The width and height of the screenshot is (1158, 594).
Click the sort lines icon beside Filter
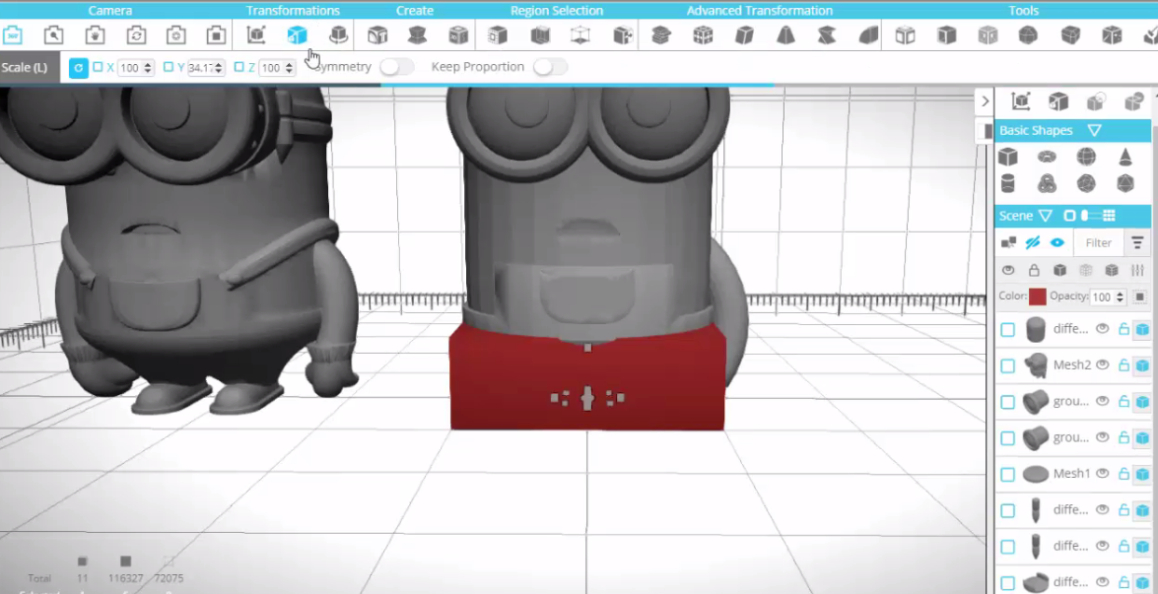[x=1137, y=242]
